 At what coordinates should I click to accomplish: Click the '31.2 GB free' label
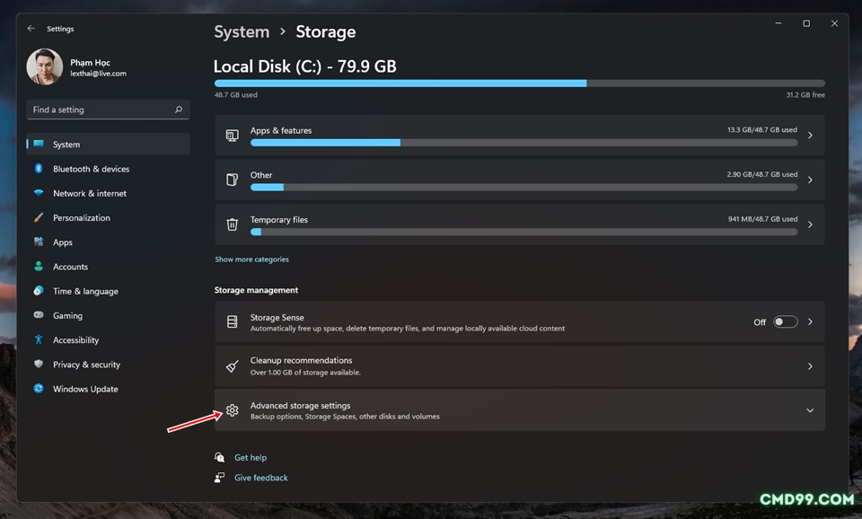(805, 95)
